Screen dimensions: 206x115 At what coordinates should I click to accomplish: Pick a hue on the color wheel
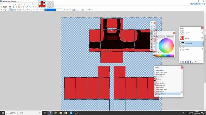166,46
